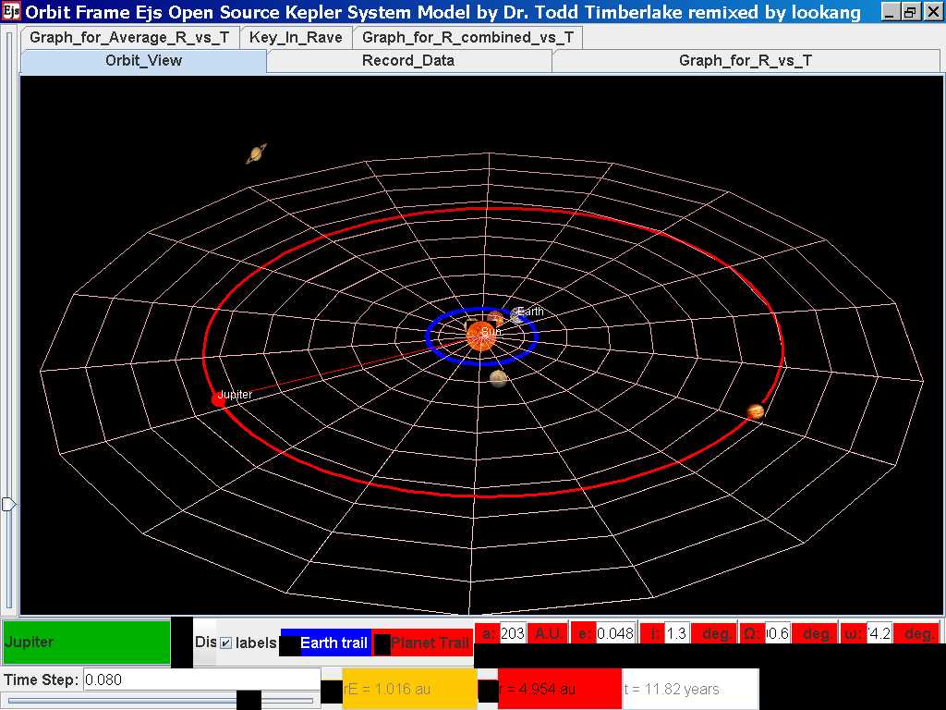Click the t = 11.82 years field
The height and width of the screenshot is (710, 946).
click(689, 689)
